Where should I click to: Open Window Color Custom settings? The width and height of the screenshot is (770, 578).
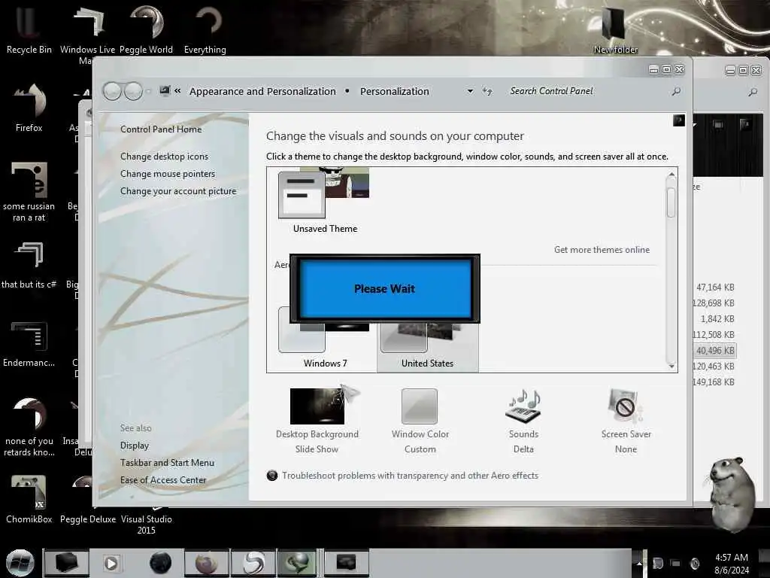(x=420, y=421)
